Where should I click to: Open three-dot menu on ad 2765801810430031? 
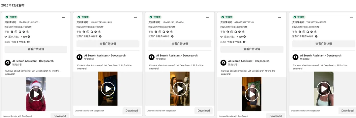click(x=64, y=17)
